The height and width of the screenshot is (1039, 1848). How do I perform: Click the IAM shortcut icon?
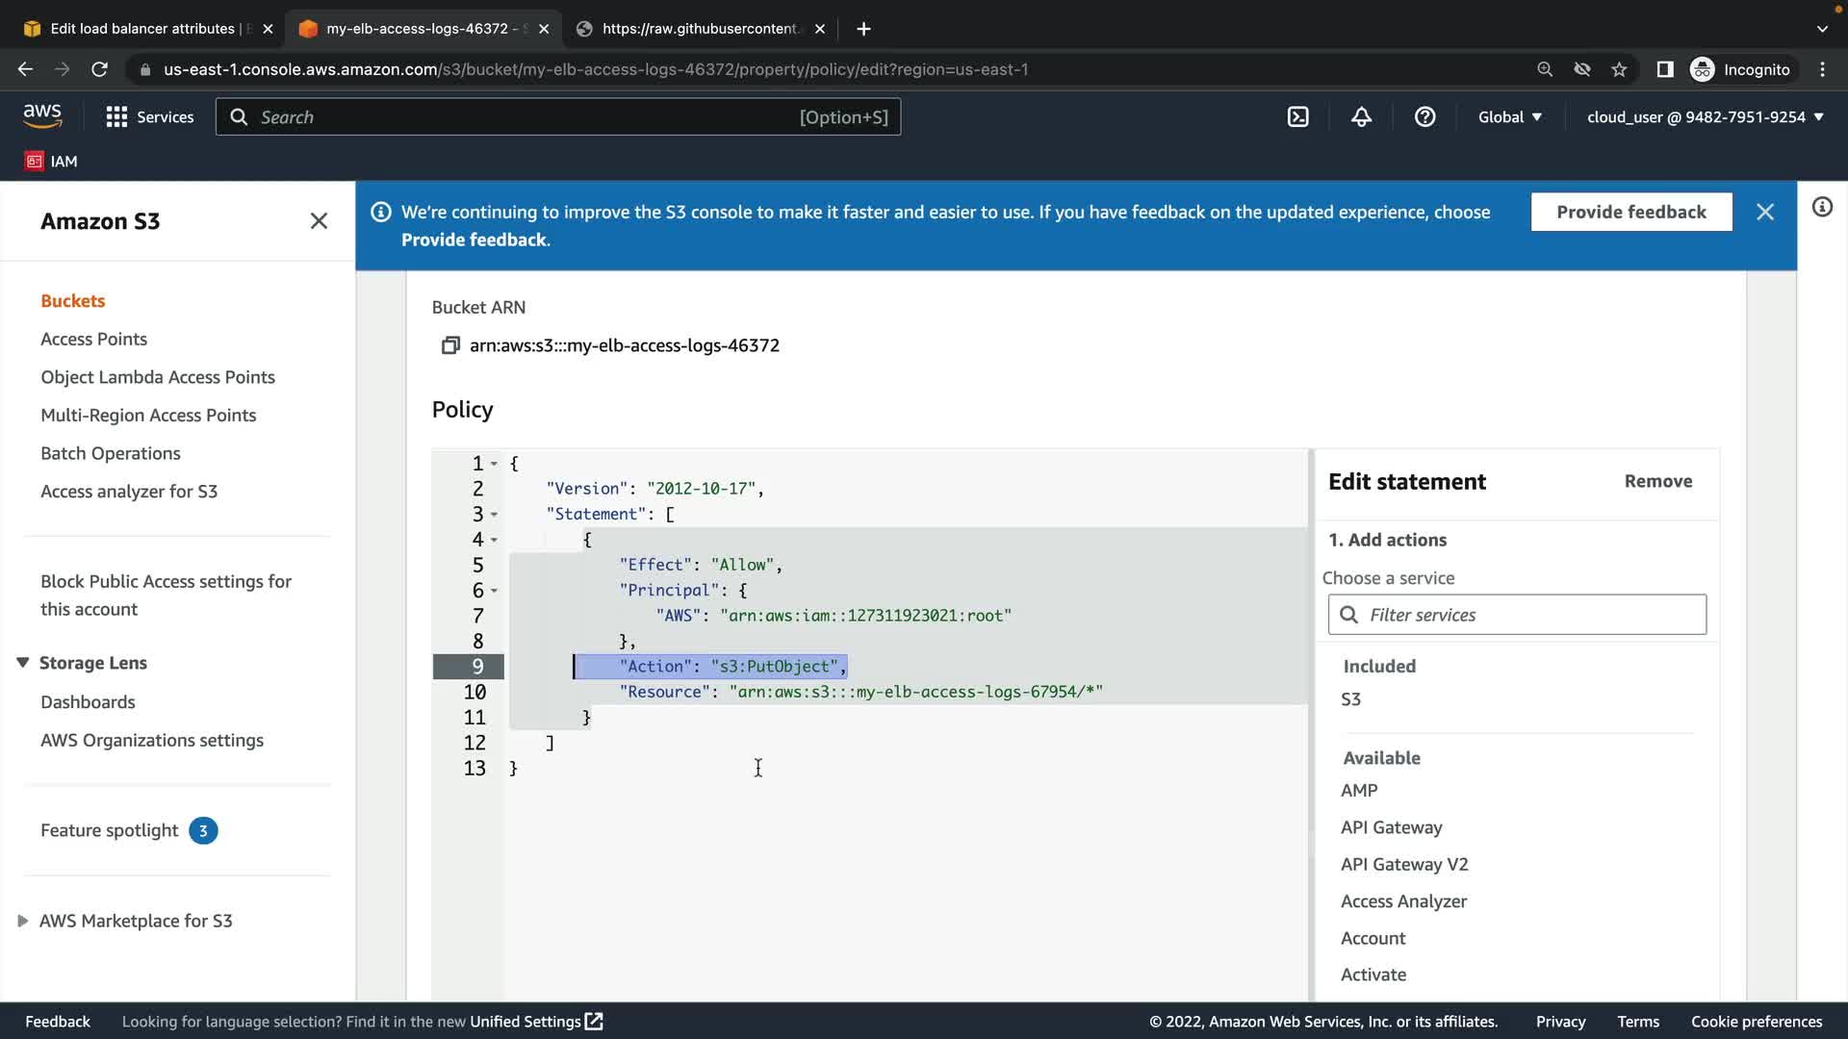pos(35,162)
